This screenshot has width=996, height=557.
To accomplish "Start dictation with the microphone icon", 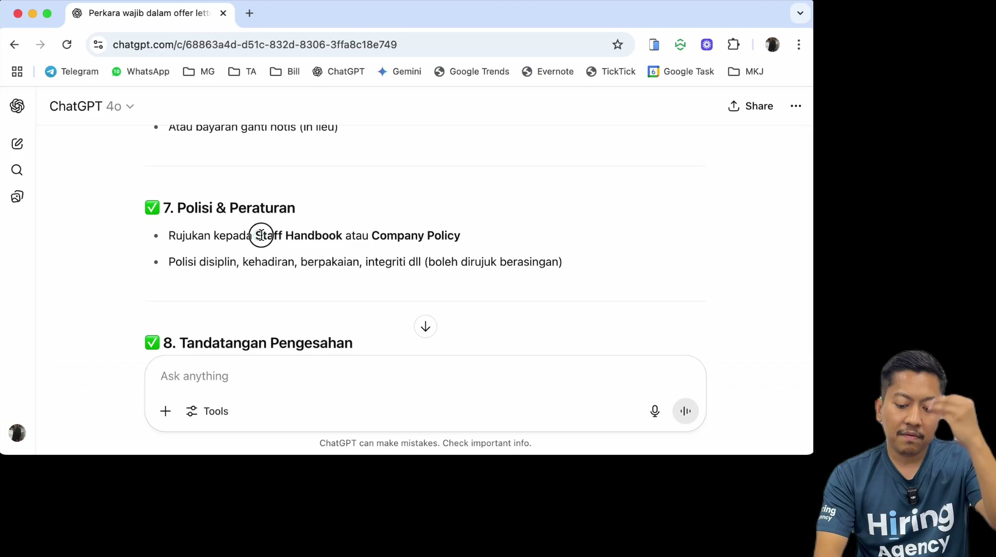I will pyautogui.click(x=655, y=411).
